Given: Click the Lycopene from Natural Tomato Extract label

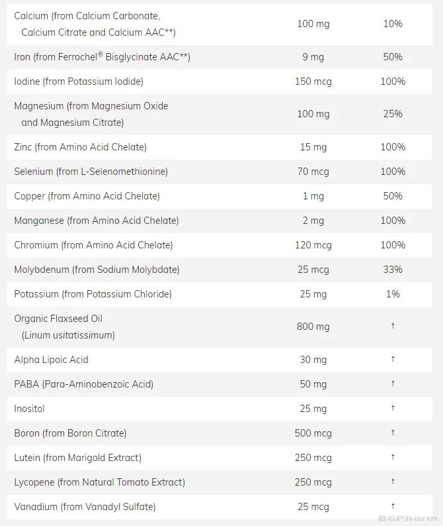Looking at the screenshot, I should (99, 482).
